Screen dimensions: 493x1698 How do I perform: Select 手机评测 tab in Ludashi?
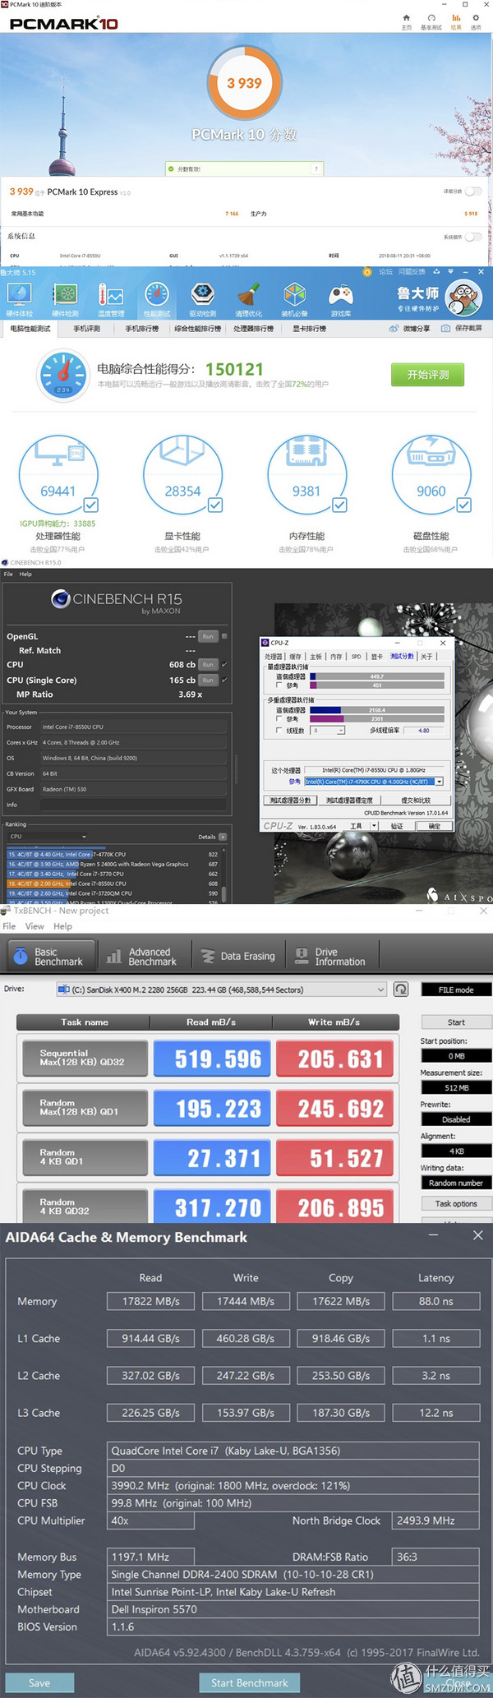pyautogui.click(x=86, y=329)
